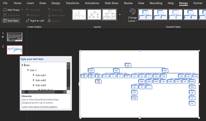
Task: Click the text pane scroll down arrow
Action: [68, 88]
